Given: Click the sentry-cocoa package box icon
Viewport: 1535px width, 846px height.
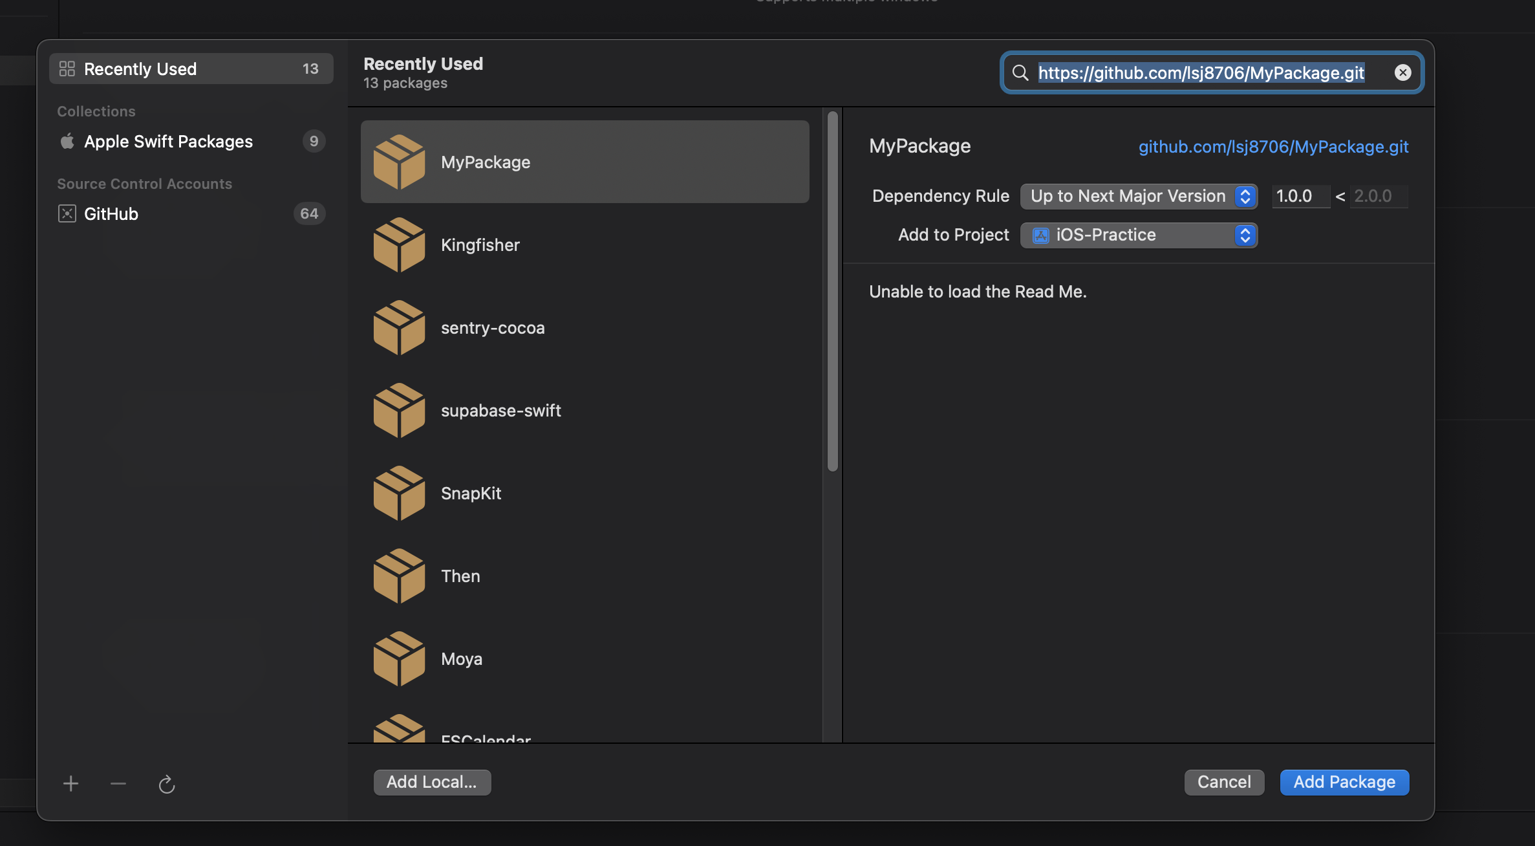Looking at the screenshot, I should point(399,327).
